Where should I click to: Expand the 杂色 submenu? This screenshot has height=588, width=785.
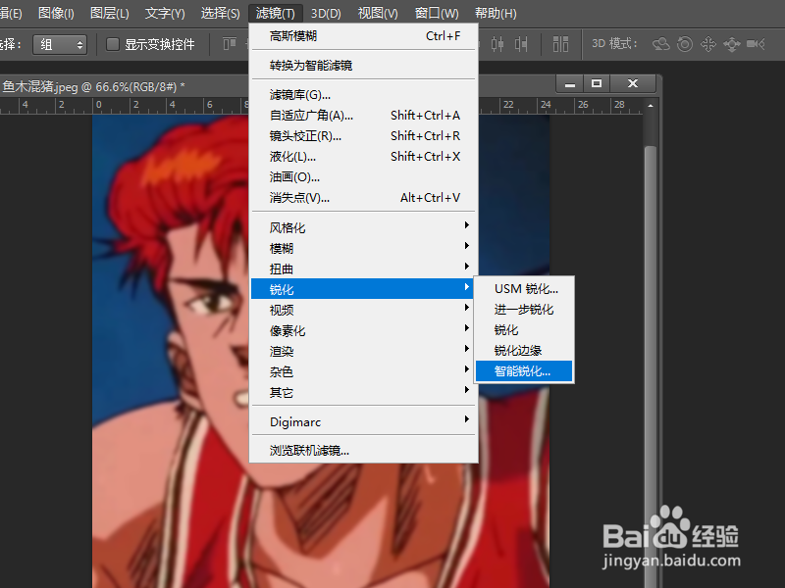pyautogui.click(x=364, y=371)
